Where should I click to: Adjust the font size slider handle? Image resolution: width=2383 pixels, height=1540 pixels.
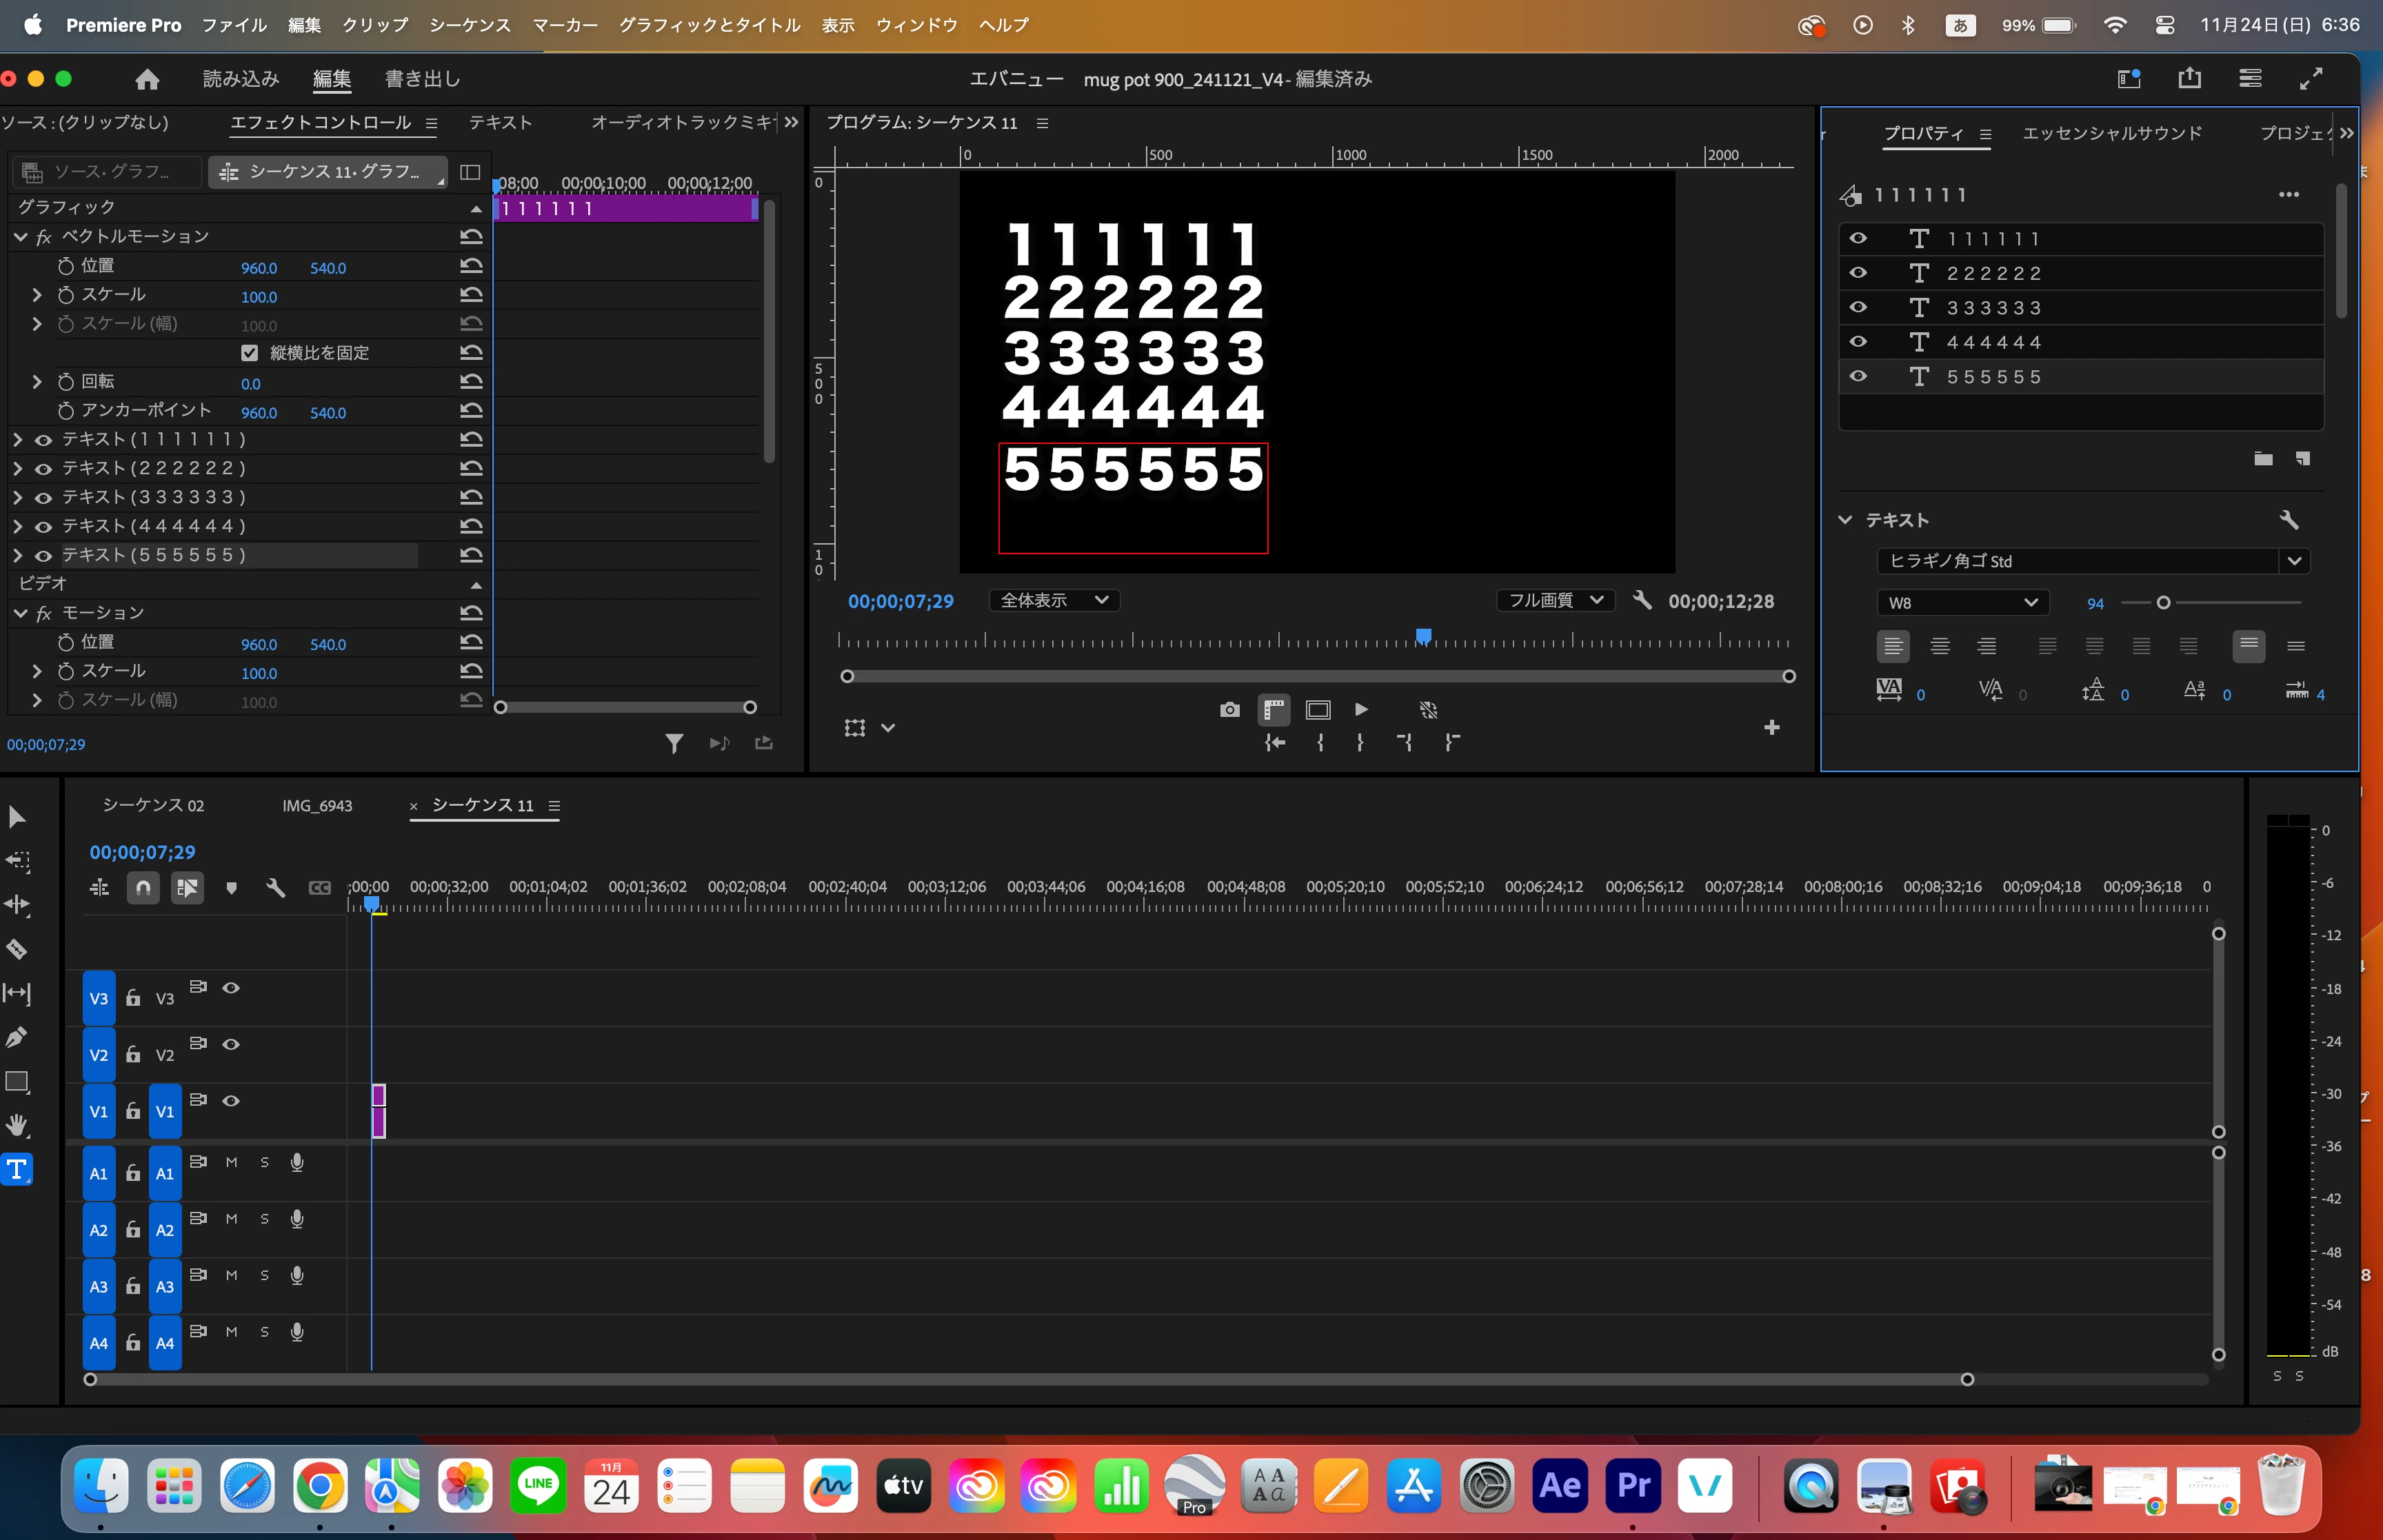(x=2163, y=603)
